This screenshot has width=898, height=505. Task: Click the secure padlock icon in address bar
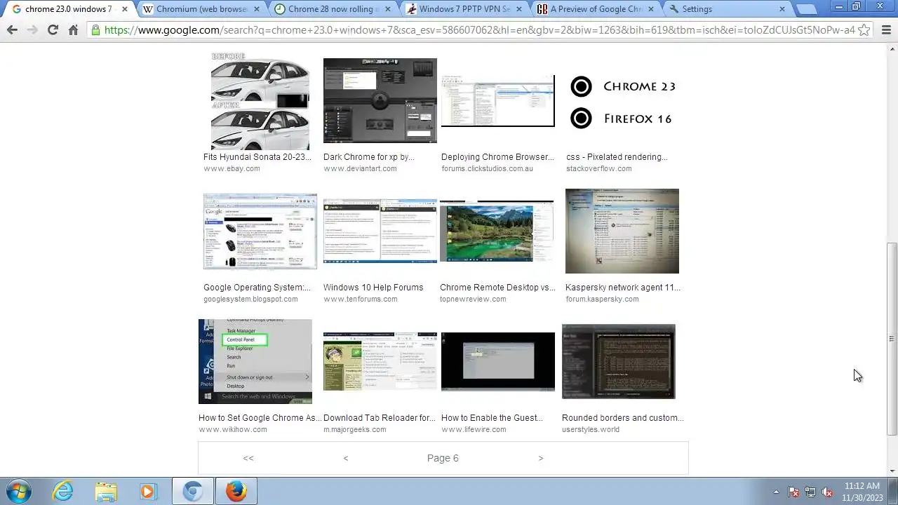[x=95, y=30]
